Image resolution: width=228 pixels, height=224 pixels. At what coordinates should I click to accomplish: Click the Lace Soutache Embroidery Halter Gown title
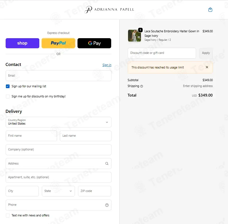pos(172,33)
